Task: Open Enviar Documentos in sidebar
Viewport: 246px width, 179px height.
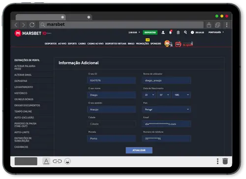Action: (x=27, y=105)
